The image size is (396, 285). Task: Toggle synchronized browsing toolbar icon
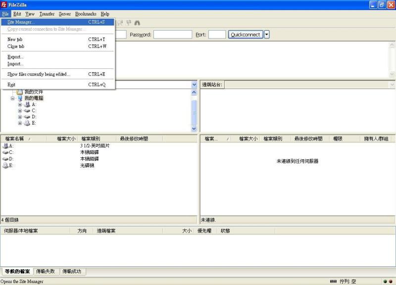[129, 23]
